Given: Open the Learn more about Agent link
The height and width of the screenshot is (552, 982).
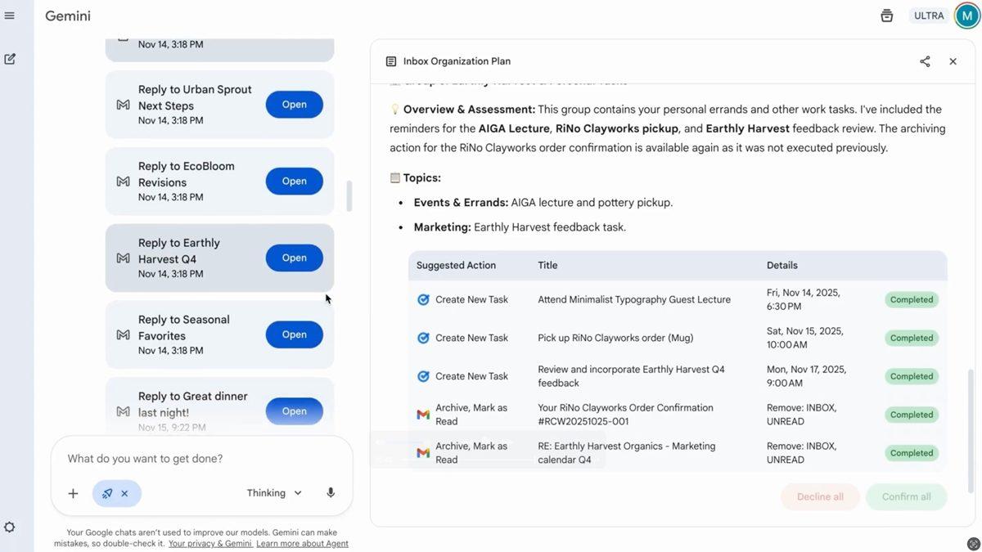Looking at the screenshot, I should click(302, 542).
